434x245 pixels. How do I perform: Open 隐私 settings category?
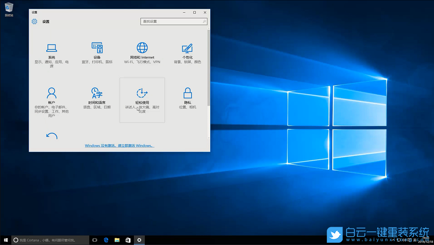pos(187,98)
